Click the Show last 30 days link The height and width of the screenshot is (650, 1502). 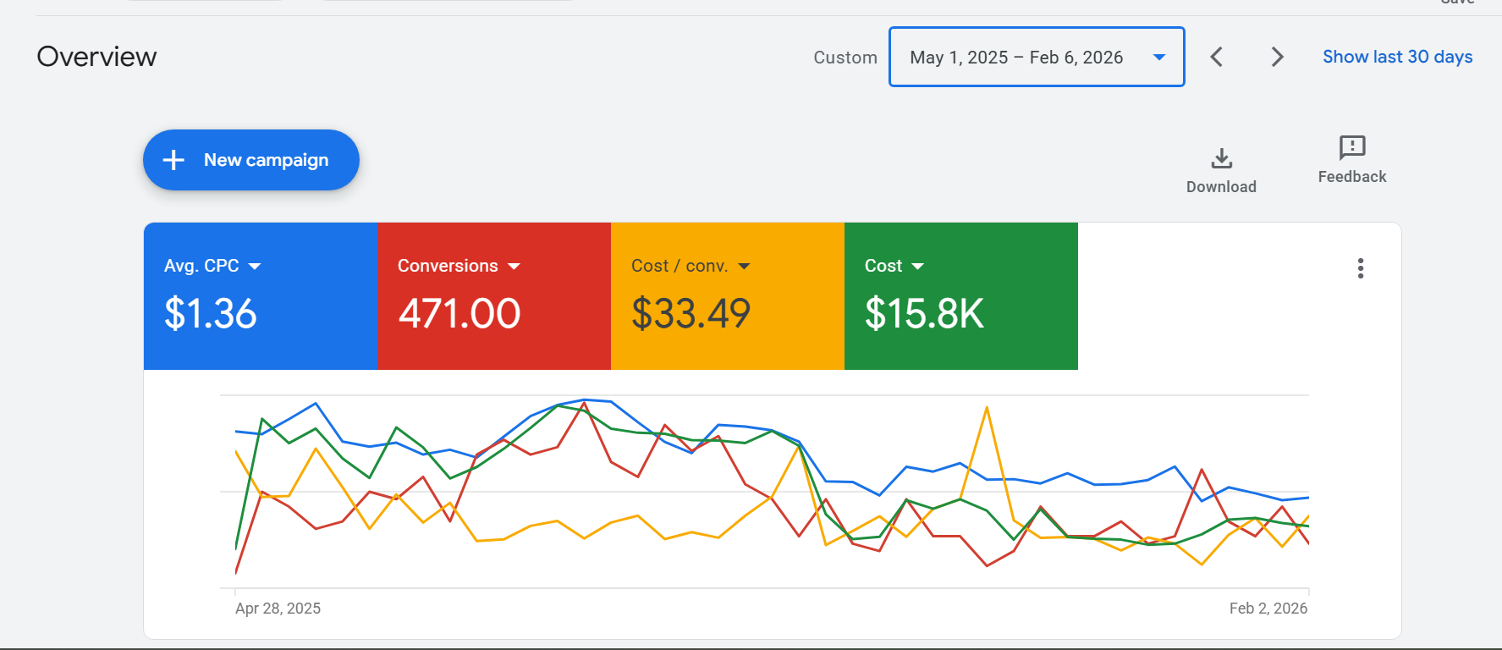point(1397,57)
